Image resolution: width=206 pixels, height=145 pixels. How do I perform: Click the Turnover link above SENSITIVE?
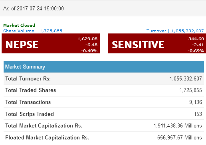tap(175, 31)
